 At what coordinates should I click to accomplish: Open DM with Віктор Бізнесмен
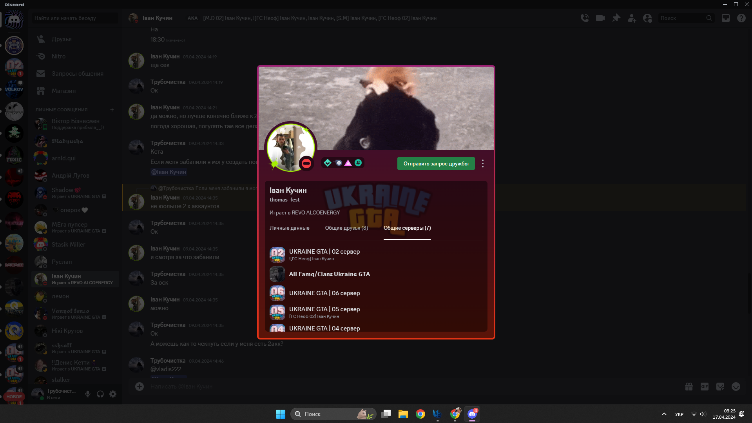tap(75, 124)
